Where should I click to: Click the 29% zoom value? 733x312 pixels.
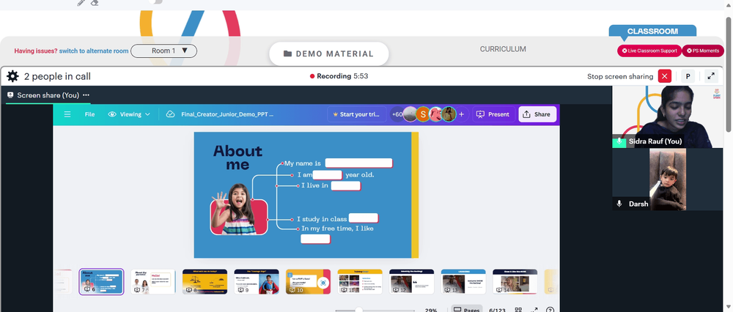tap(430, 310)
